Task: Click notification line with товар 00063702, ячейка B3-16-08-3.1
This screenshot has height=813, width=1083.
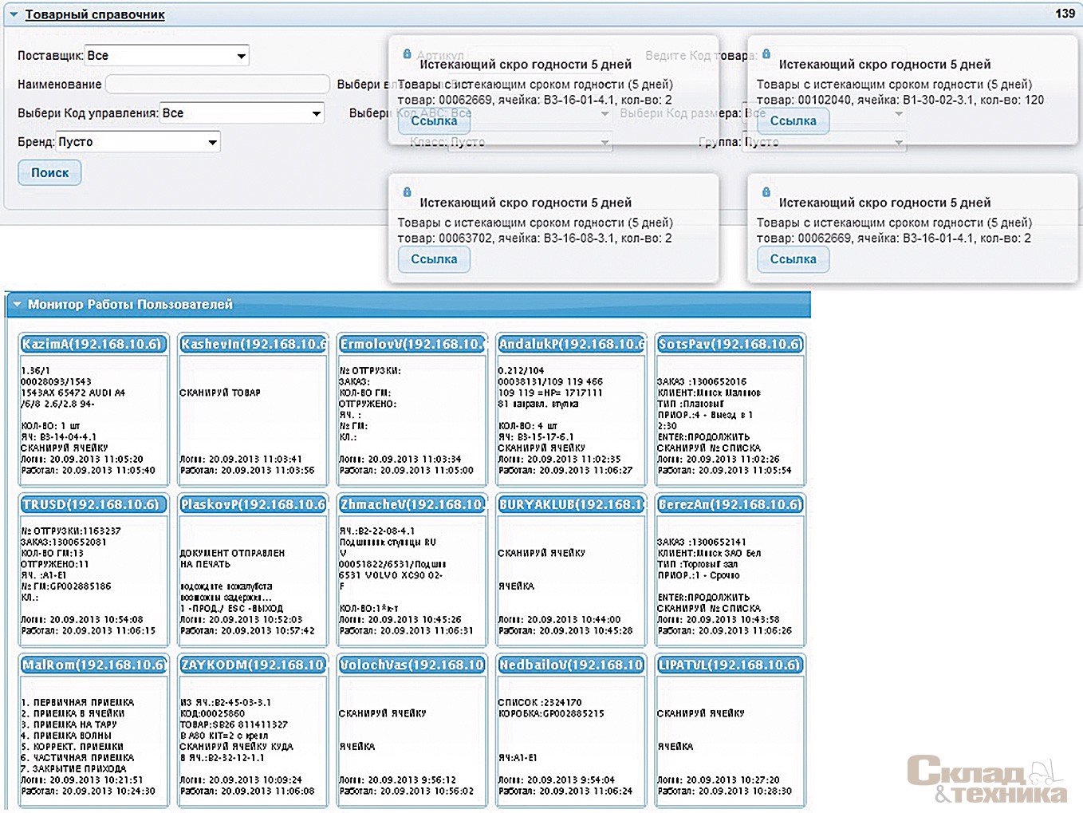Action: (534, 239)
